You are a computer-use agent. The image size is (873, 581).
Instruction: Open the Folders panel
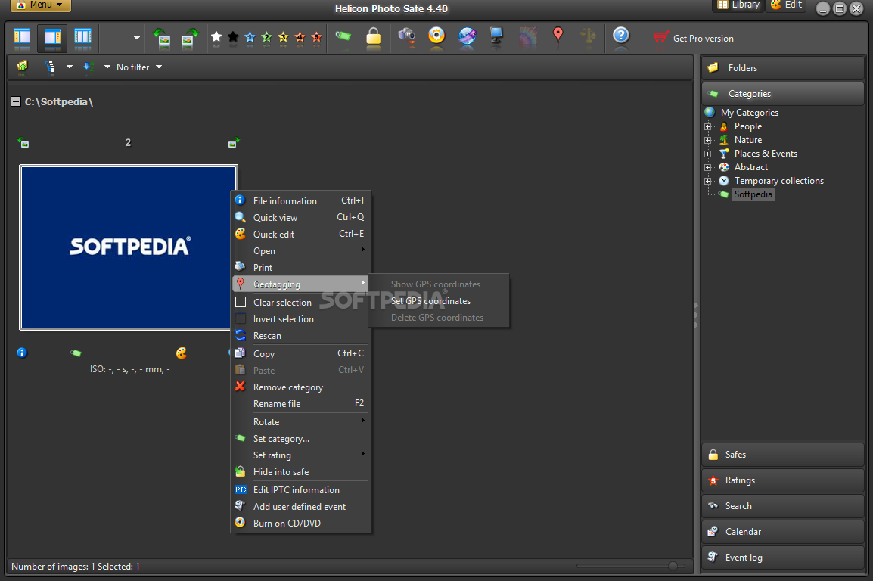tap(782, 68)
